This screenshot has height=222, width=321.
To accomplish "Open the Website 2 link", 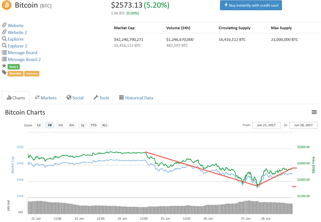I will coord(17,32).
